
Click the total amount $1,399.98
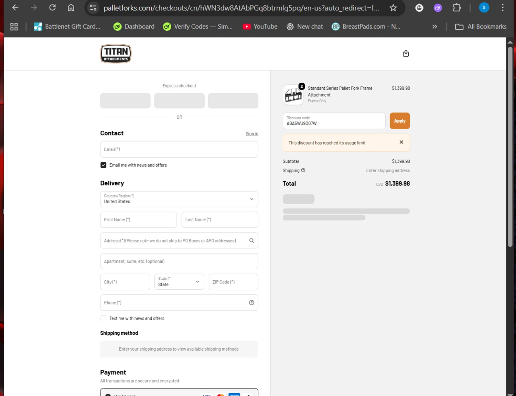click(397, 183)
